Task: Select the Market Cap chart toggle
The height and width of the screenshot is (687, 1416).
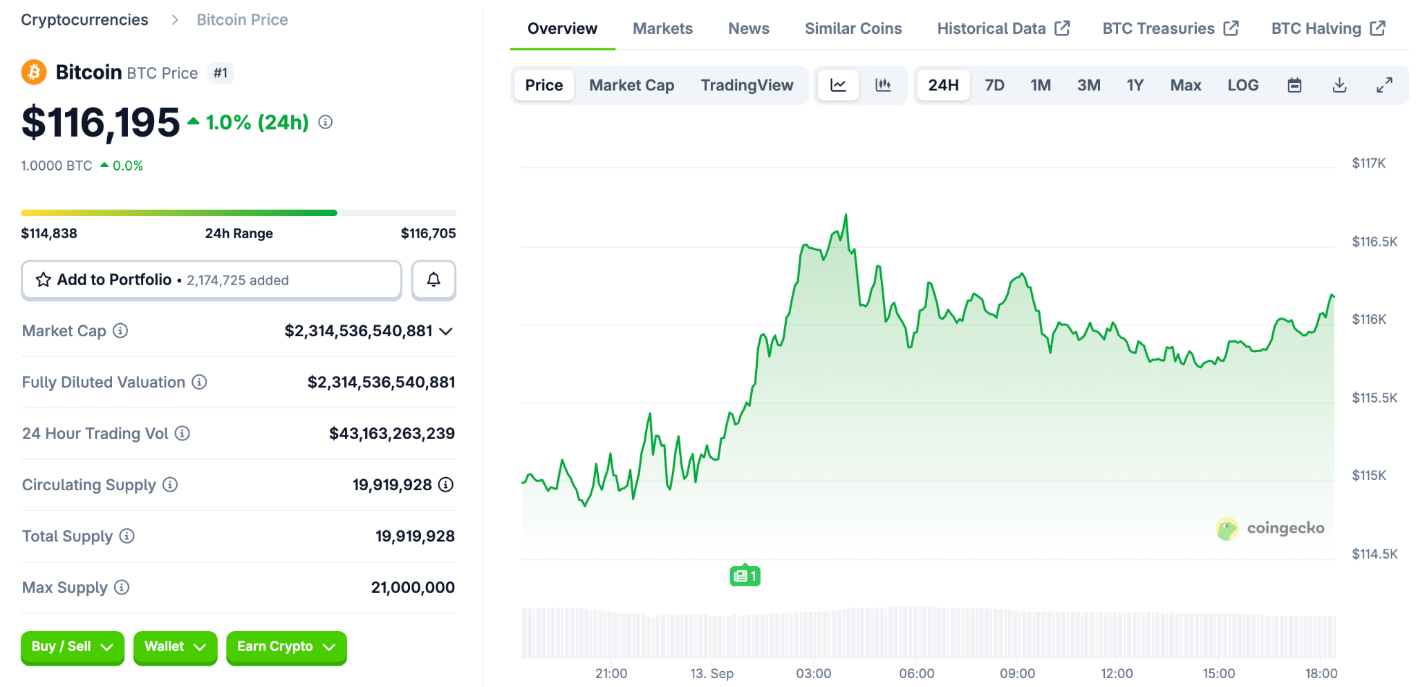Action: 631,85
